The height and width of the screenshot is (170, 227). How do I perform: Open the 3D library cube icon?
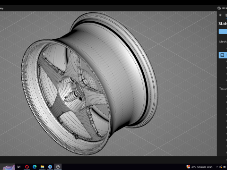[219, 8]
